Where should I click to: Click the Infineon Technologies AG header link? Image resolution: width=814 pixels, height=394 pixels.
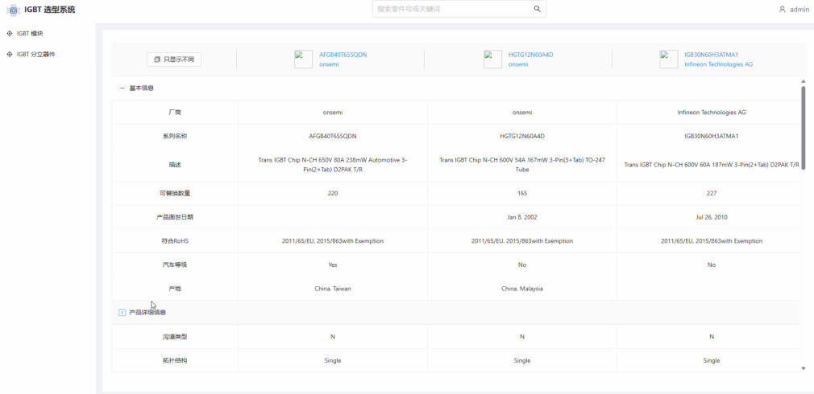tap(718, 64)
